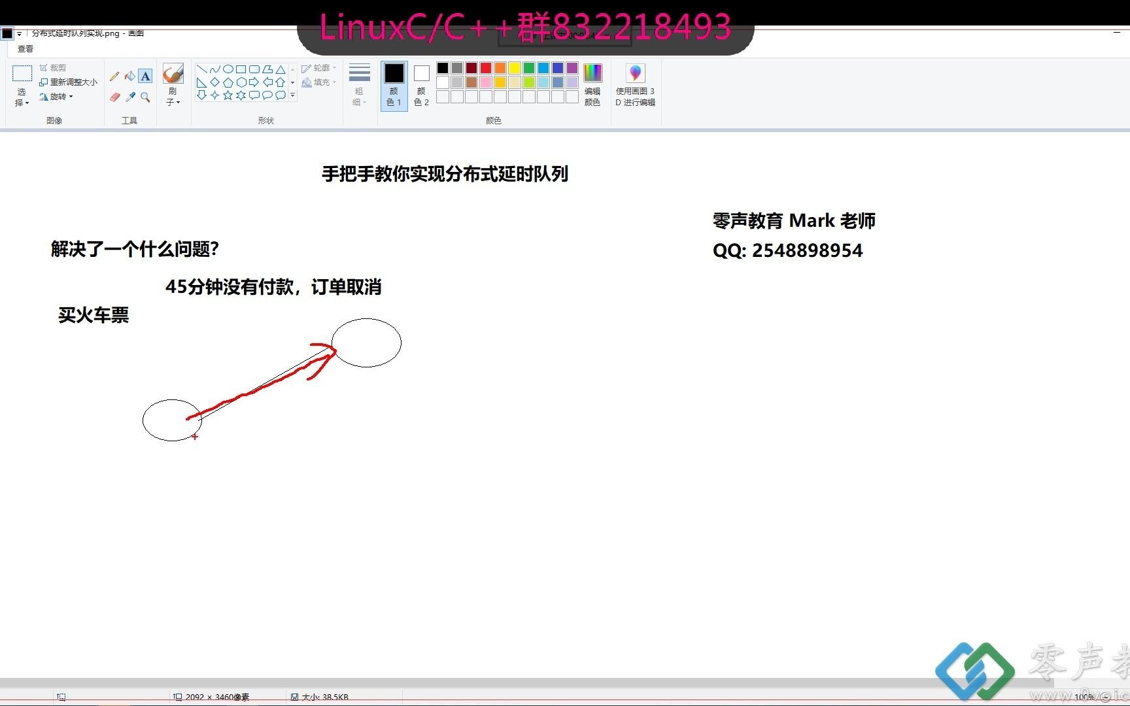Screen dimensions: 1130x706
Task: Choose the straight Line shape
Action: tap(202, 69)
